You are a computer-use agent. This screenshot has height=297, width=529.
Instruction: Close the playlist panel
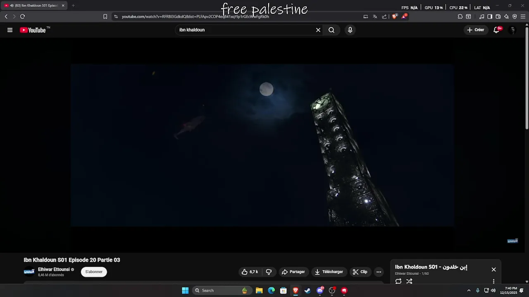pos(493,269)
